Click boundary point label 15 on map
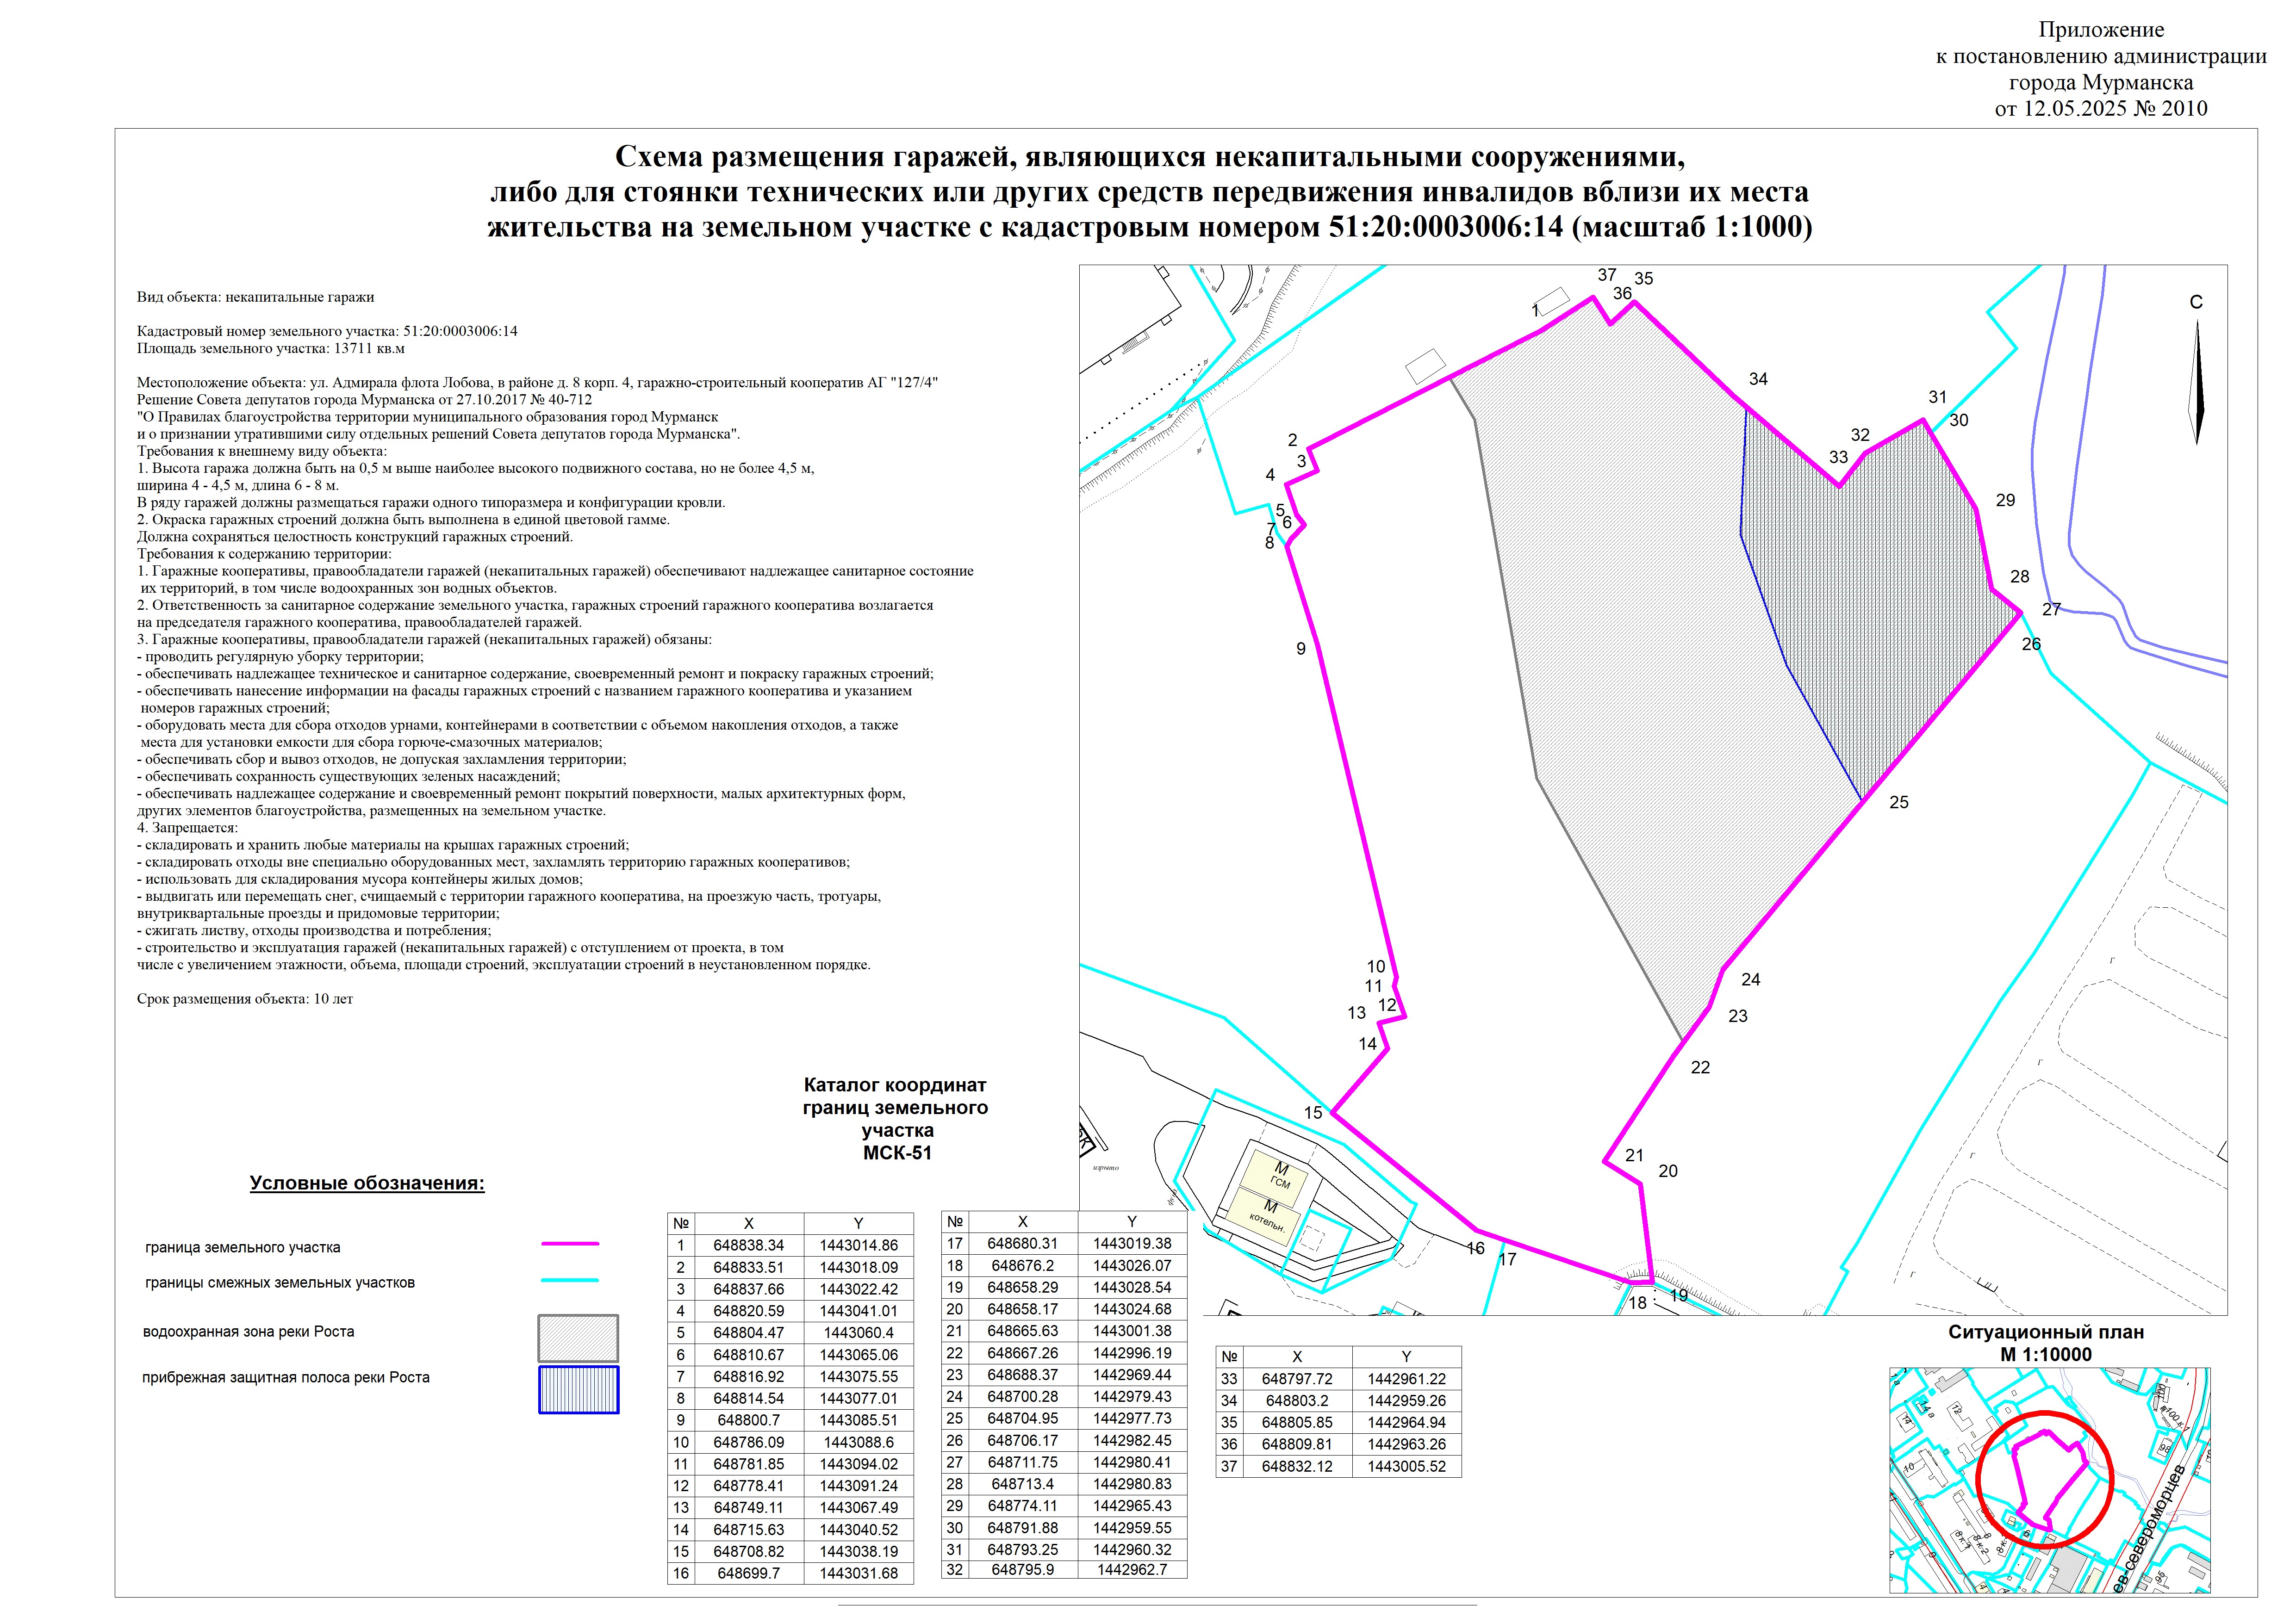Screen dimensions: 2296x1623 (x=1313, y=1113)
